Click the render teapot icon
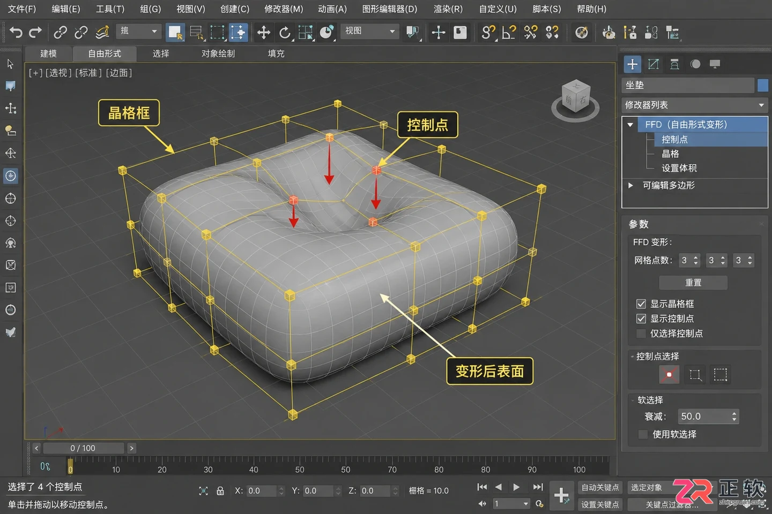This screenshot has height=514, width=772. click(x=608, y=33)
